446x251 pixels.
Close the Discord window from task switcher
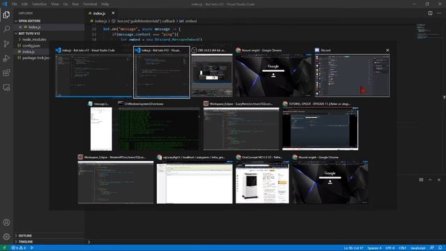click(387, 50)
